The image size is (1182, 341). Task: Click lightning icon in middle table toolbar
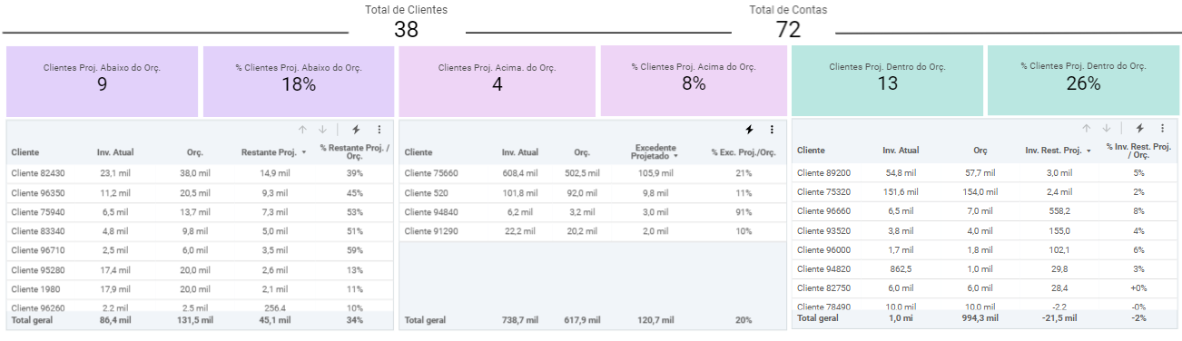pos(749,130)
